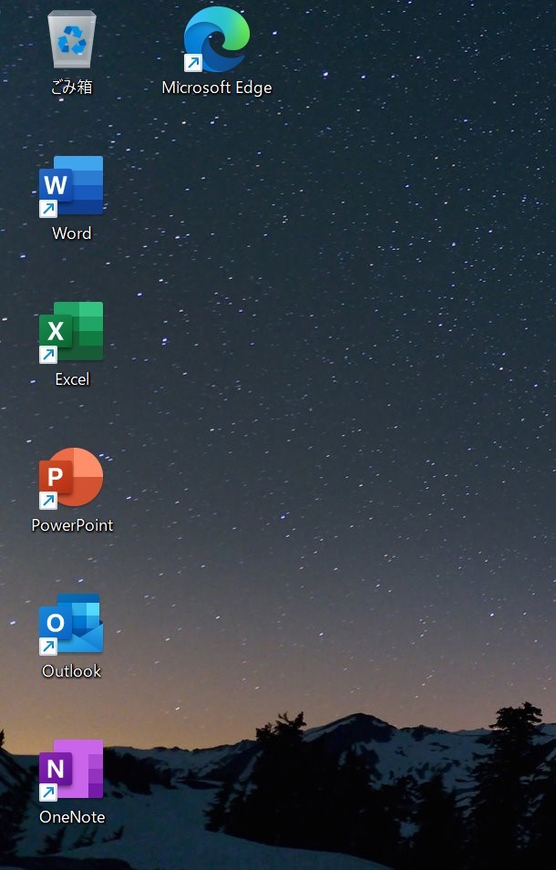Click the "ごみ箱" label text
Screen dimensions: 556x870
coord(72,88)
